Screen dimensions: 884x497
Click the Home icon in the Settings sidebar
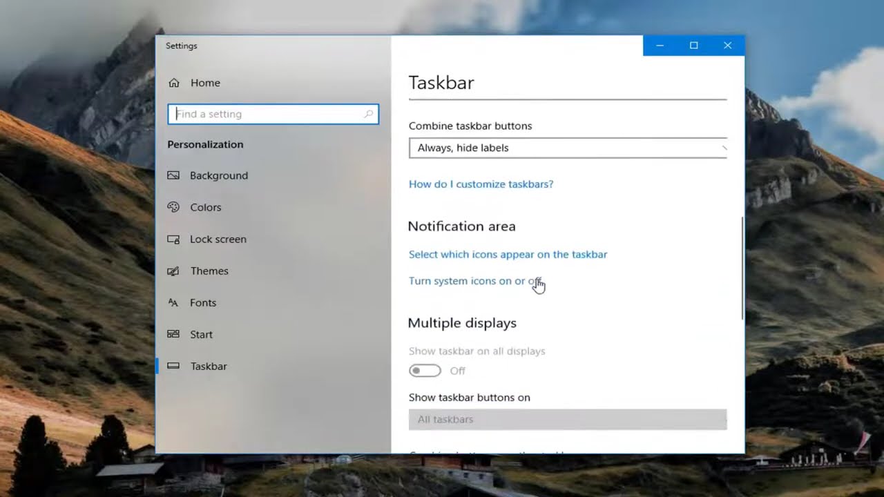(x=173, y=83)
